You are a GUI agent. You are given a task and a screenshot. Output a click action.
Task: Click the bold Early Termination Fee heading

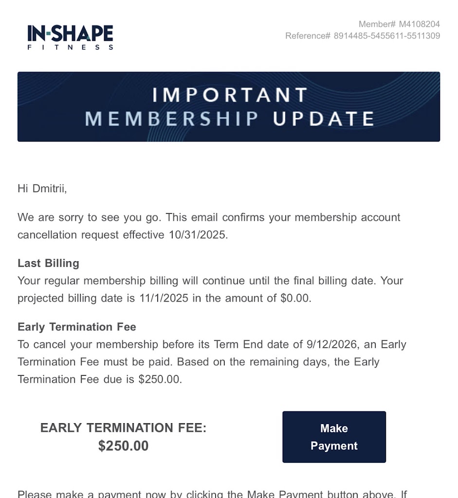(77, 327)
